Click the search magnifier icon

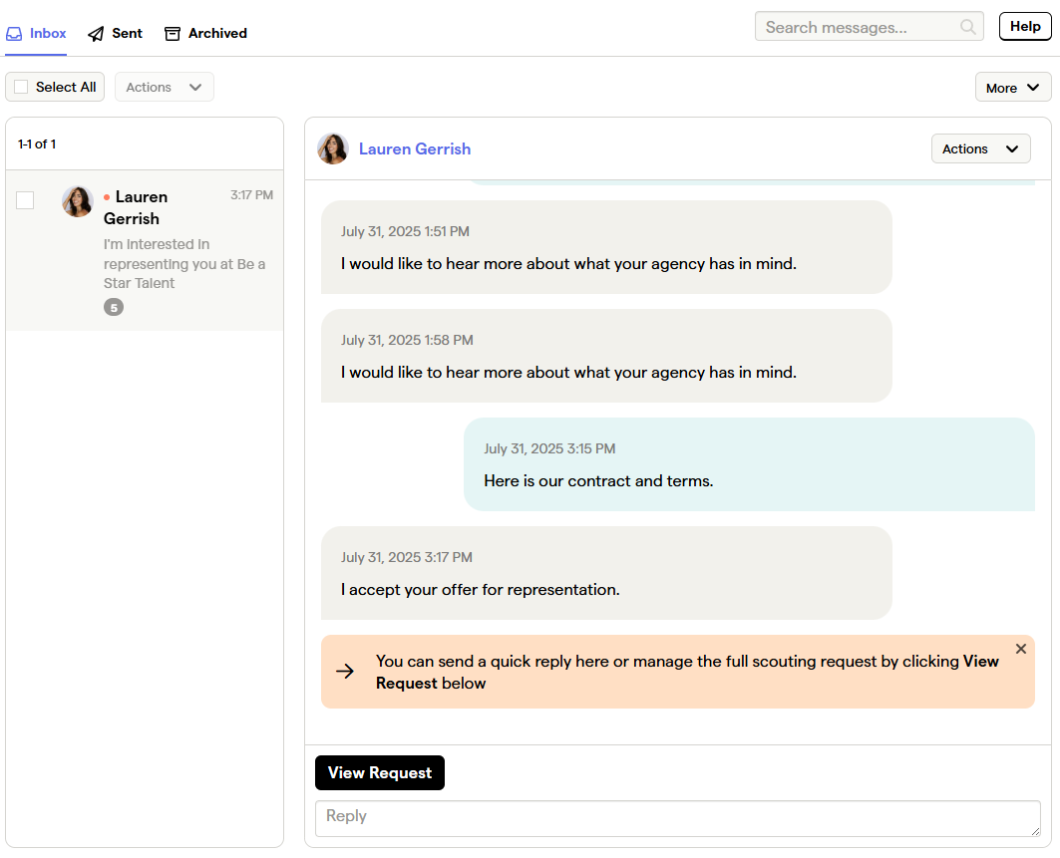click(967, 27)
